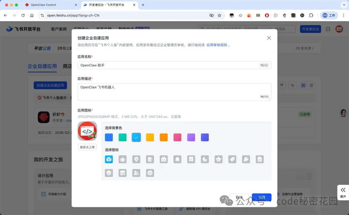
Task: Open 开放能力介绍 link
Action: 54,194
